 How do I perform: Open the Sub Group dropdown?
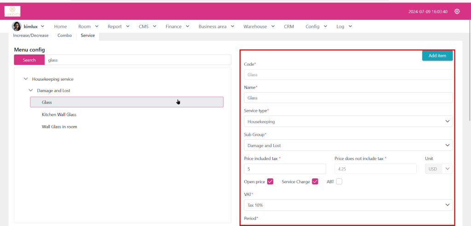coord(348,145)
